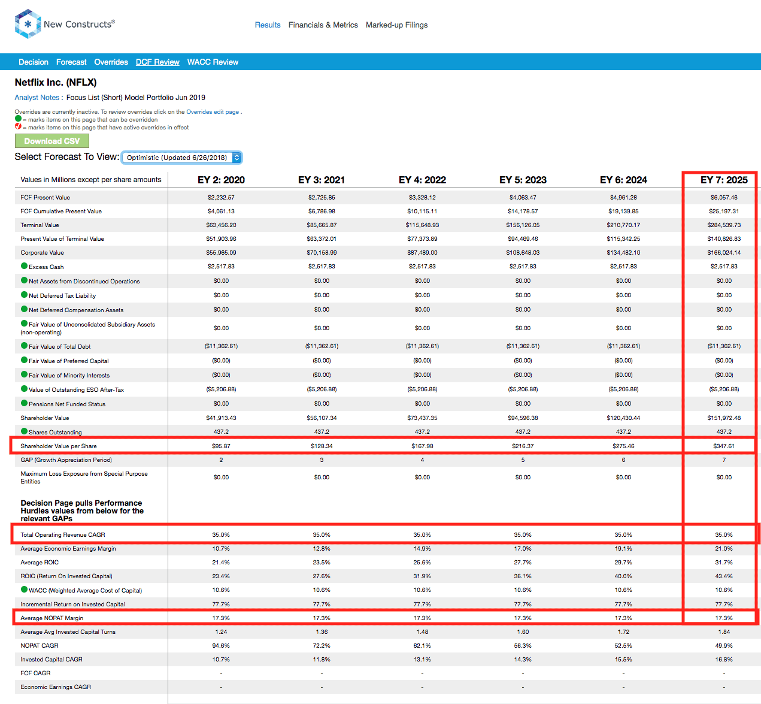This screenshot has height=704, width=761.
Task: Click the Terminal Value row label
Action: (x=40, y=225)
